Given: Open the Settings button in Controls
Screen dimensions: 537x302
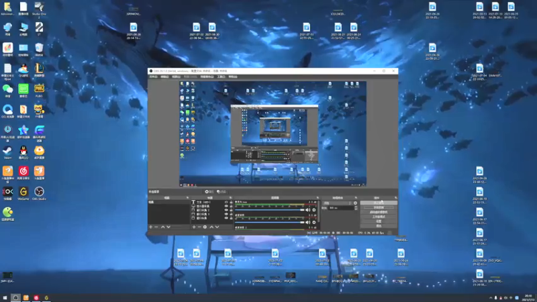Looking at the screenshot, I should click(379, 221).
